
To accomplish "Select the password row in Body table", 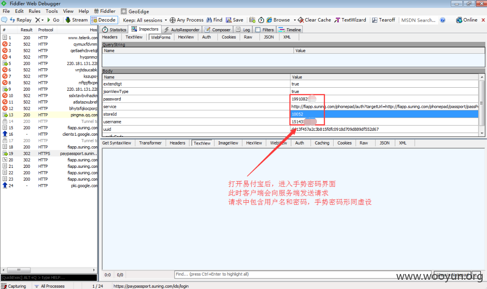I will (290, 99).
